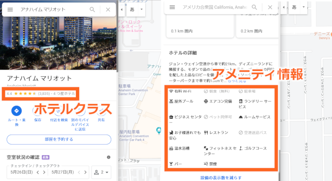Click the エアコン完備 snowflake icon

[206, 101]
